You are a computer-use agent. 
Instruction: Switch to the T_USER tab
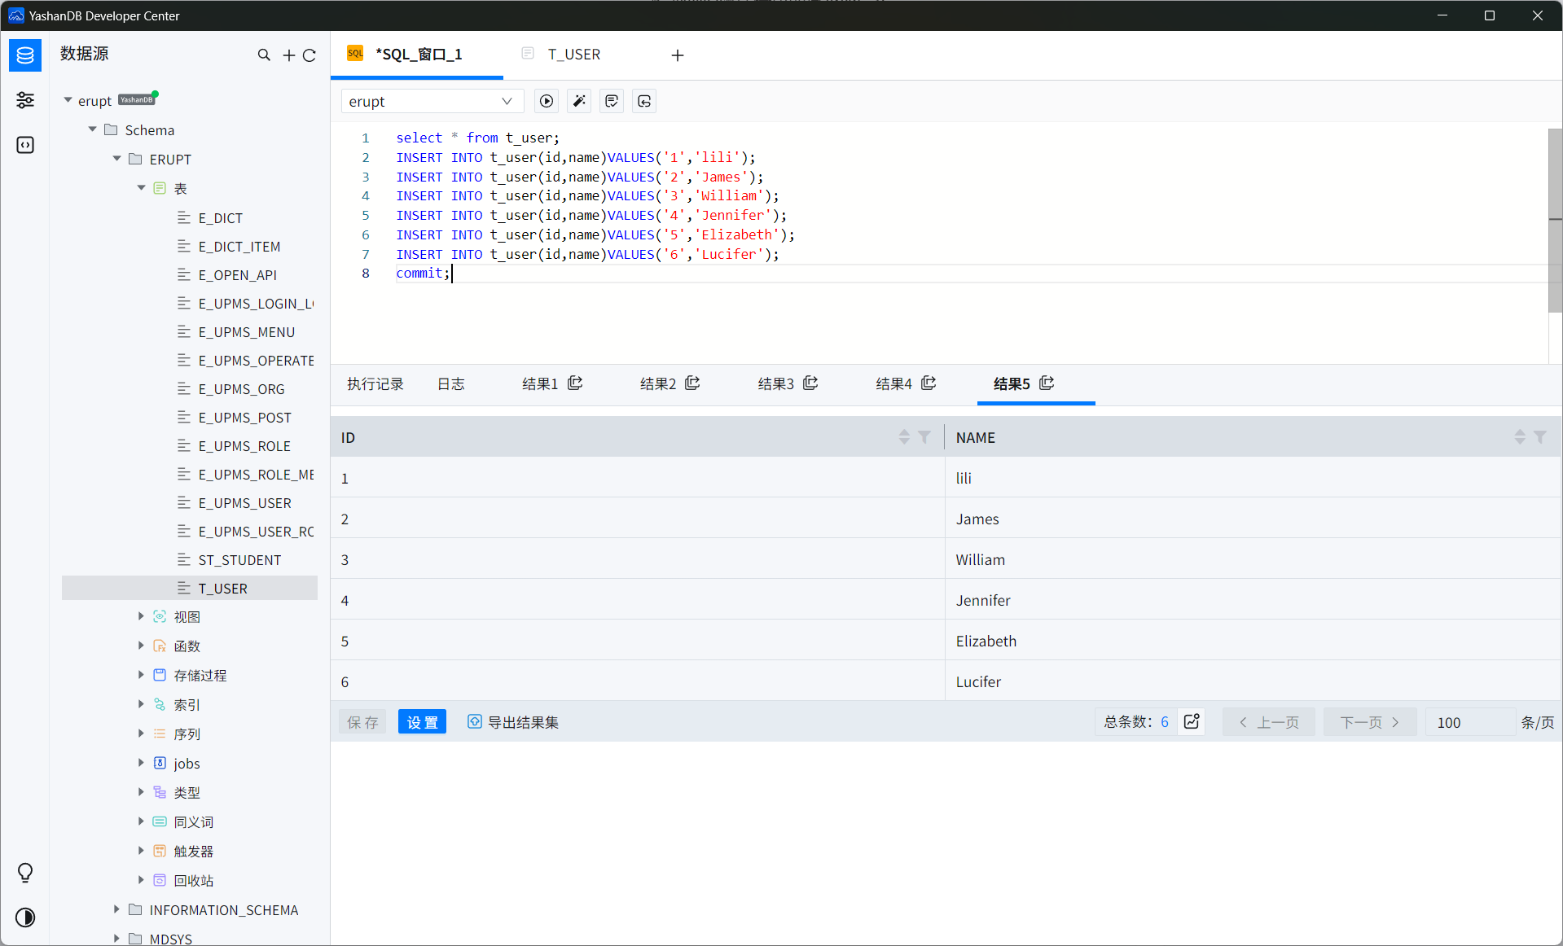[573, 54]
